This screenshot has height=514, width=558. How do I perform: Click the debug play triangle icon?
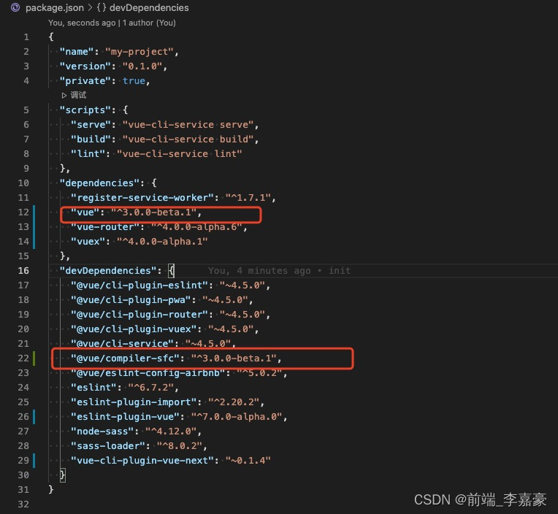64,96
